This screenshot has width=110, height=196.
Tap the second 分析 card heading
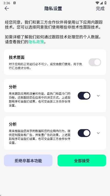(13, 124)
